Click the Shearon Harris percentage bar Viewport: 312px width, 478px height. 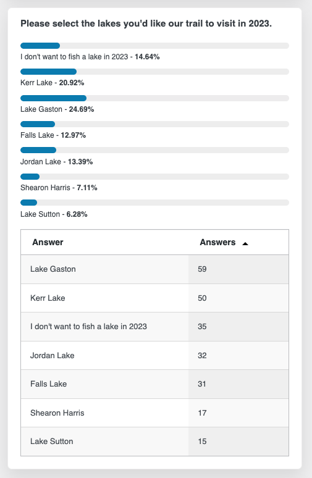click(x=154, y=177)
